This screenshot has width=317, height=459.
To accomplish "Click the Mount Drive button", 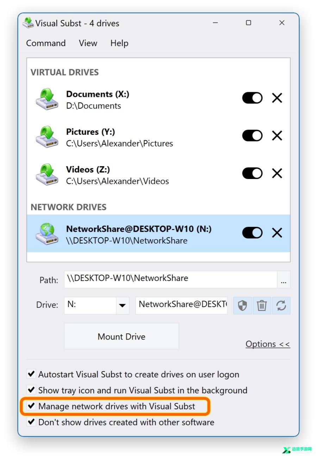I will 122,336.
